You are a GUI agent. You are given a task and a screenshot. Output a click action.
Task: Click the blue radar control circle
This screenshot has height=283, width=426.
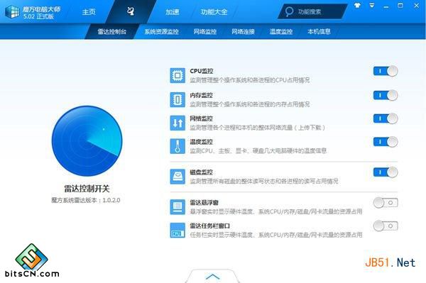pyautogui.click(x=87, y=141)
